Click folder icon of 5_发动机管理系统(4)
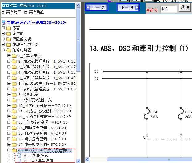Image resolution: width=192 pixels, height=163 pixels. point(14,78)
